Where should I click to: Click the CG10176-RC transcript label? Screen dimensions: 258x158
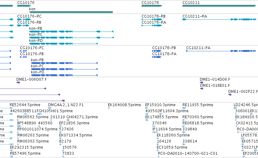(29, 16)
